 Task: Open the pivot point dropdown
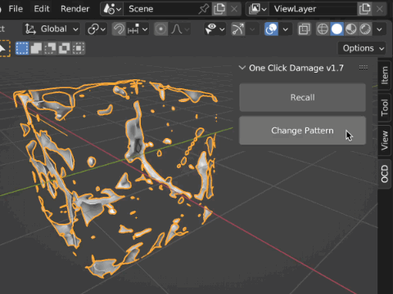coord(97,29)
